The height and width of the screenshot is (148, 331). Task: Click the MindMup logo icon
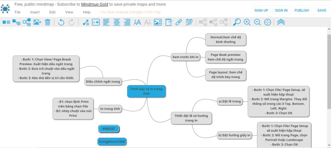tap(5, 9)
